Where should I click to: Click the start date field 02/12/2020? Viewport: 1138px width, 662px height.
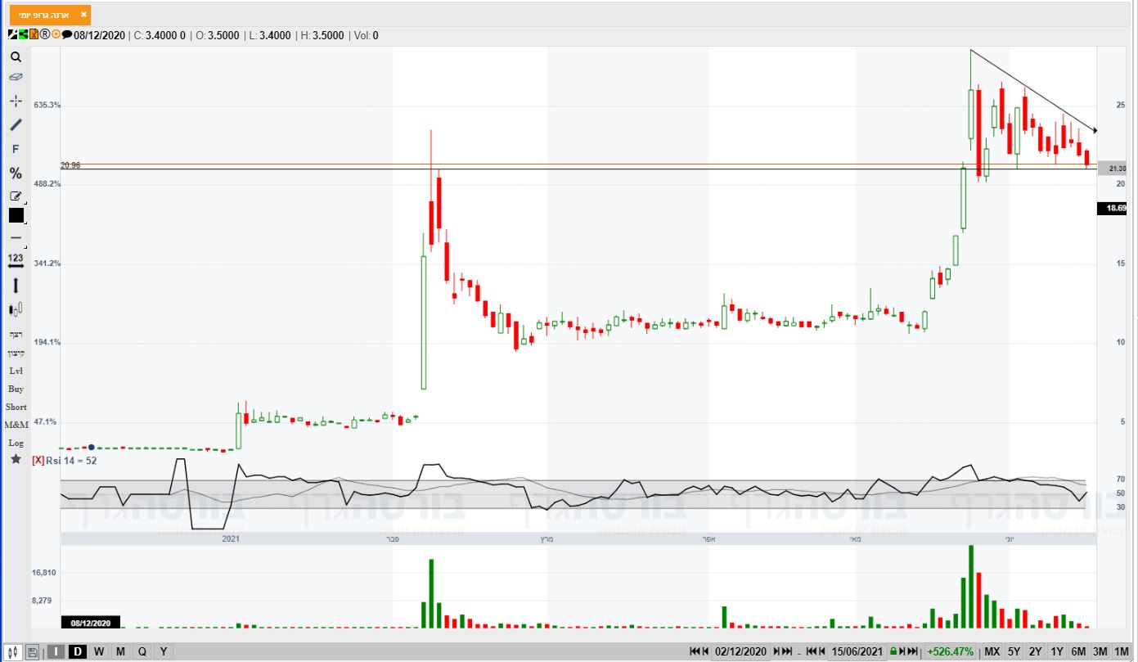click(x=741, y=651)
